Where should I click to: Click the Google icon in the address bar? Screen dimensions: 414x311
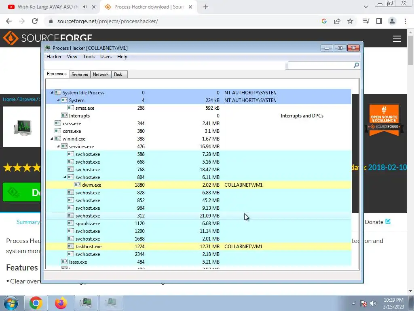coord(324,21)
